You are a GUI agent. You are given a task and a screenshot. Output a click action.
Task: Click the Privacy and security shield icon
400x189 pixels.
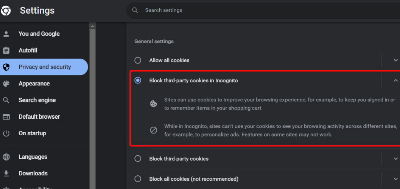[6, 67]
